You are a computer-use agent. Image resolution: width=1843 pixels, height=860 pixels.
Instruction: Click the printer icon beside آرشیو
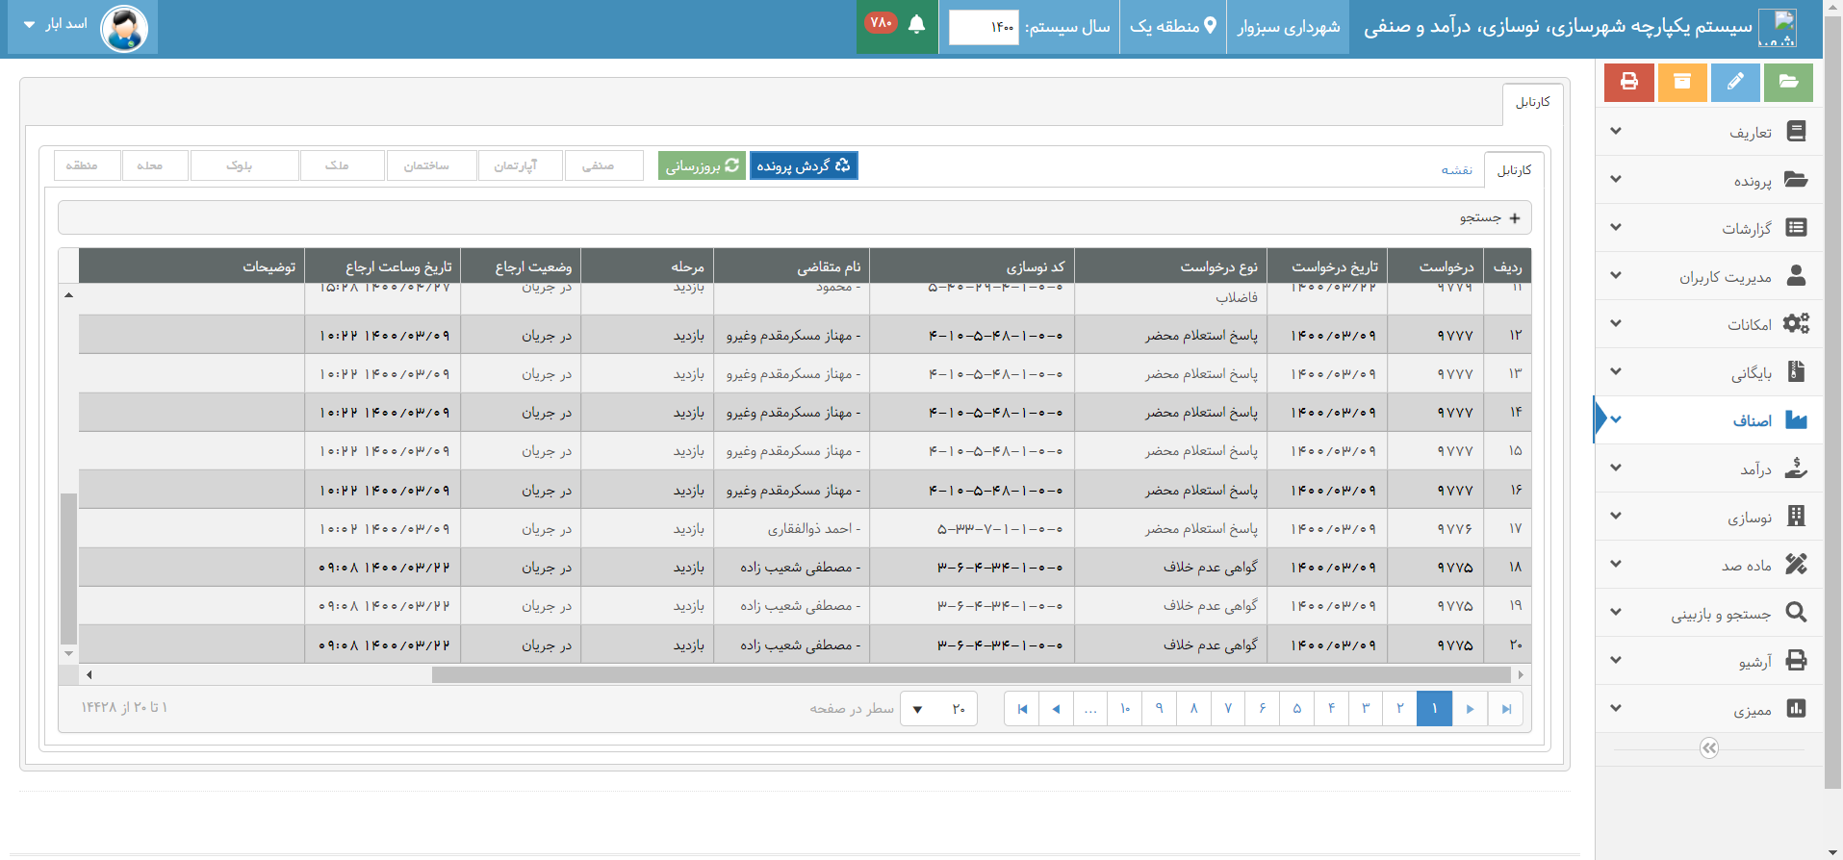coord(1796,660)
